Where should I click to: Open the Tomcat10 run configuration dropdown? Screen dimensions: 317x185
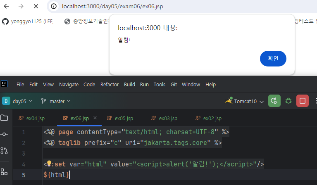click(244, 101)
